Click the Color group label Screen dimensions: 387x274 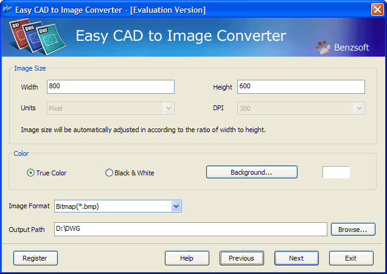click(21, 153)
